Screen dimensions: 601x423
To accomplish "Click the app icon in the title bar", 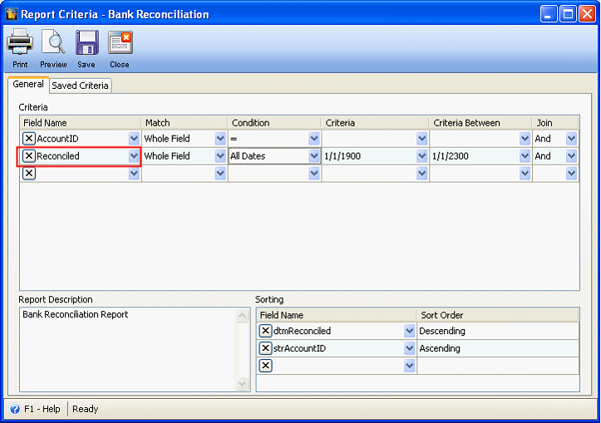I will (x=12, y=14).
